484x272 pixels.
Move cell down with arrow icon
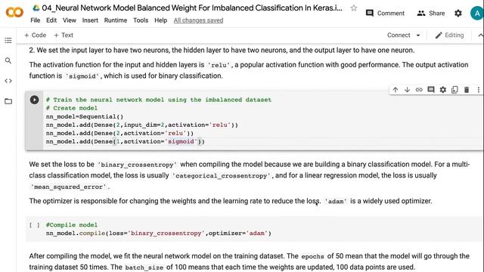point(407,90)
